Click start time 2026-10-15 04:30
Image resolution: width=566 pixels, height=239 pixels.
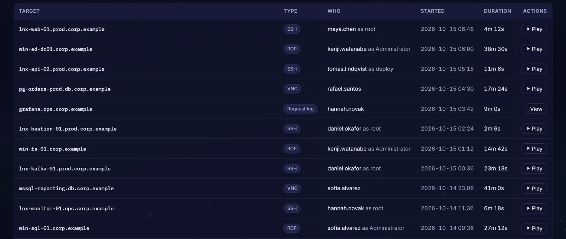(x=447, y=89)
